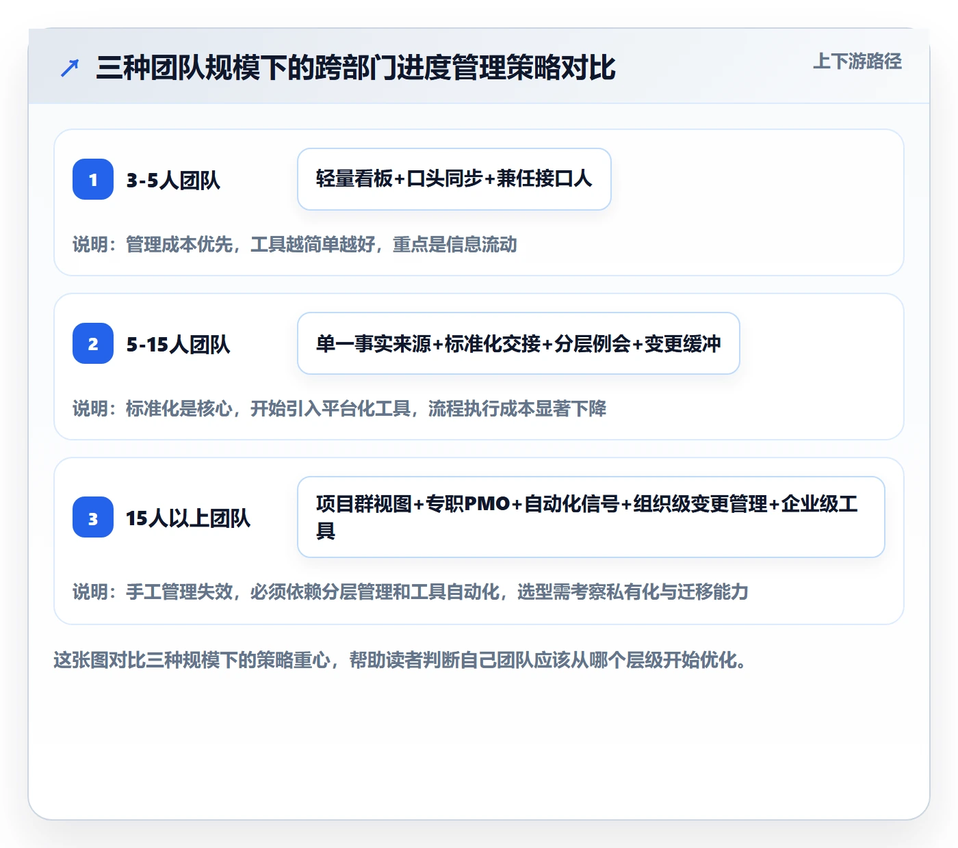Click the 项目群视图+专职PMO+自动化信号 strategy box

click(x=591, y=517)
